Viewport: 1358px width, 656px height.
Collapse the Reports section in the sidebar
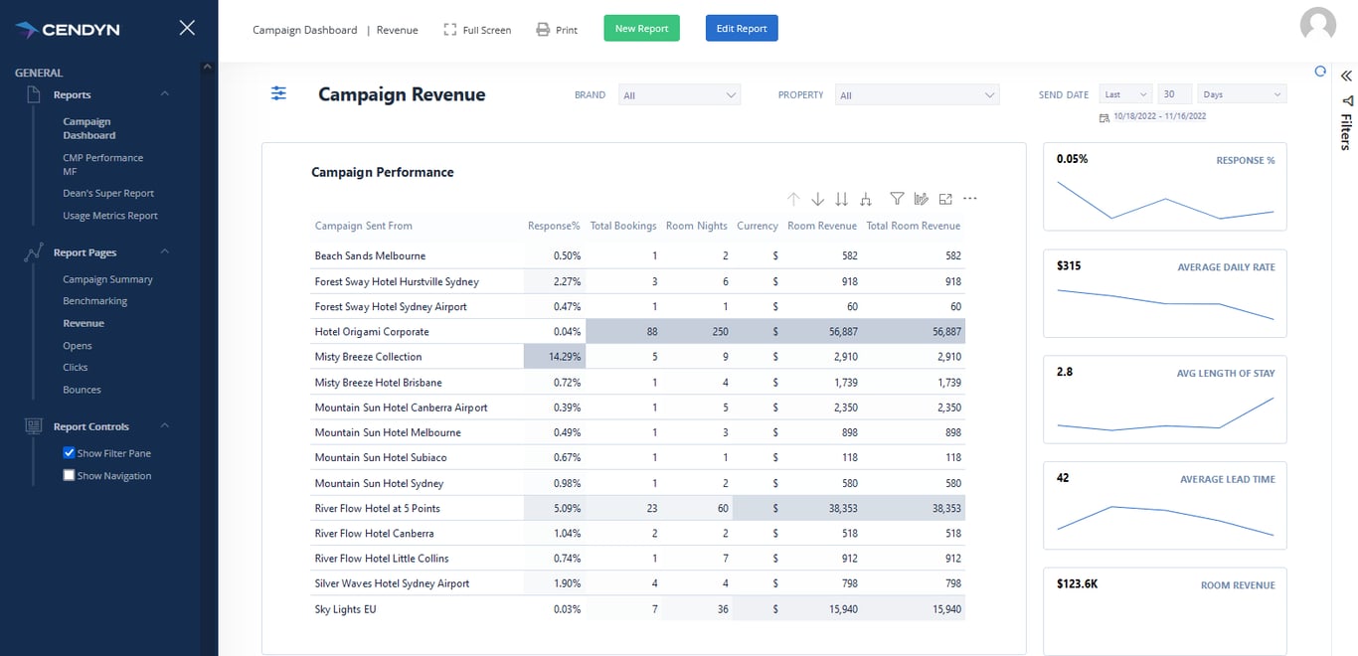point(165,94)
